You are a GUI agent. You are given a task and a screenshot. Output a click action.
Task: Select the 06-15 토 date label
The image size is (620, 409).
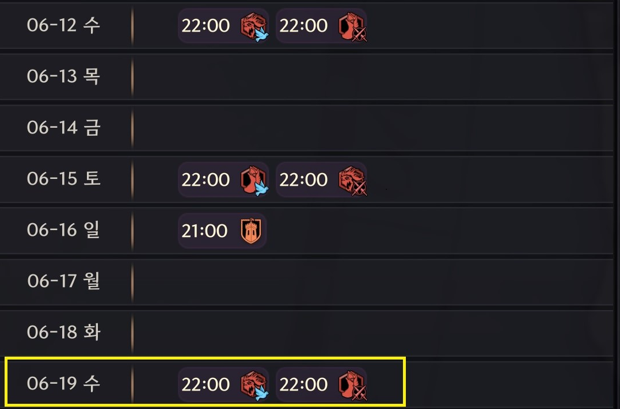coord(63,179)
